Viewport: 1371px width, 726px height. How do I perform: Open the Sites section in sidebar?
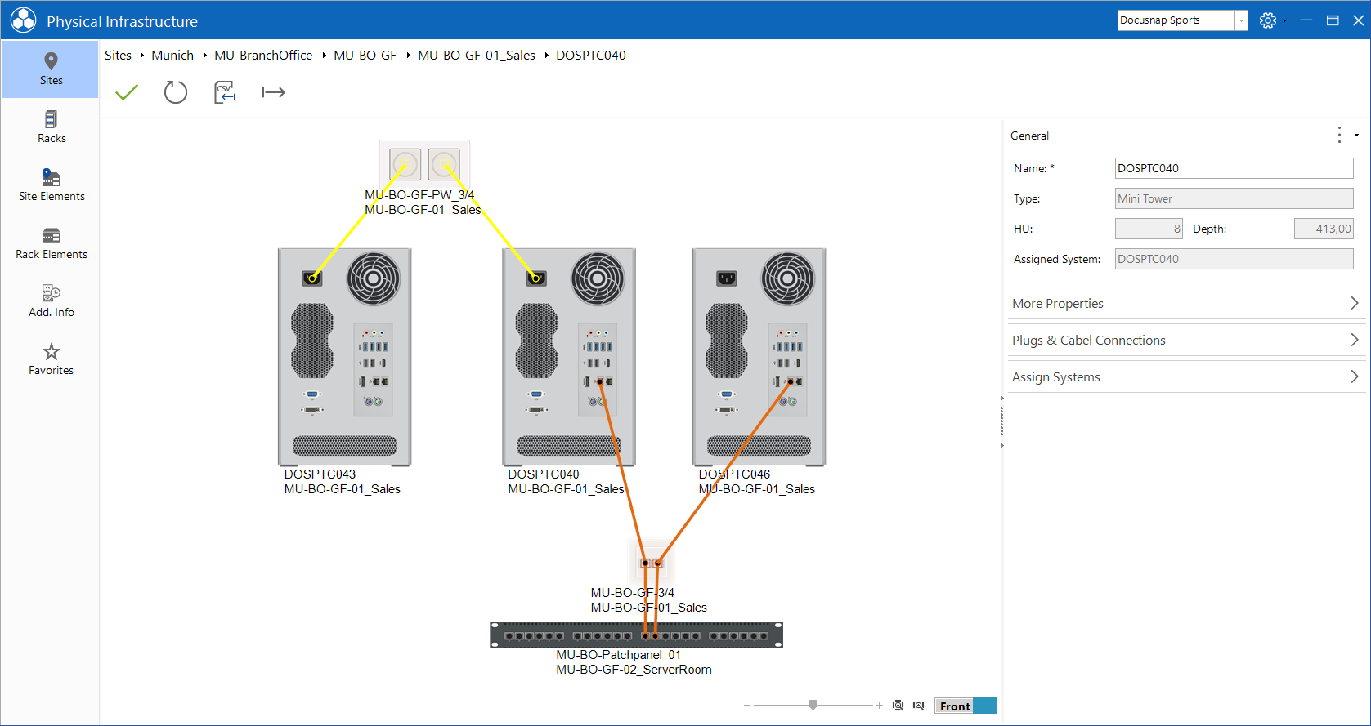[x=51, y=69]
